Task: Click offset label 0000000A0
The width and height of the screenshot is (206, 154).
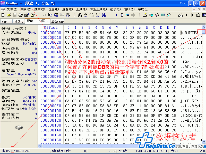Action: [51, 81]
